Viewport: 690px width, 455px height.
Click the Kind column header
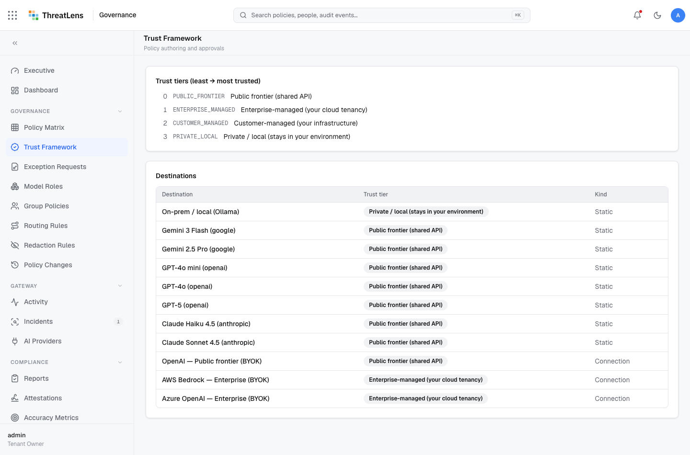601,194
